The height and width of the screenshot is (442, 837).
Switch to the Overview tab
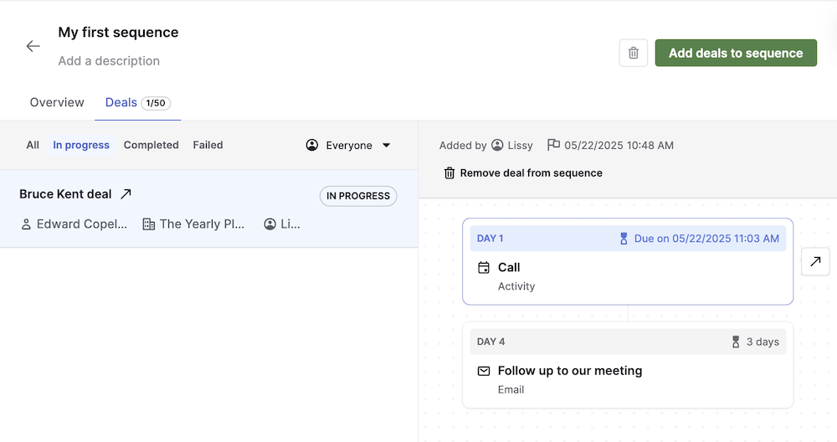click(57, 102)
